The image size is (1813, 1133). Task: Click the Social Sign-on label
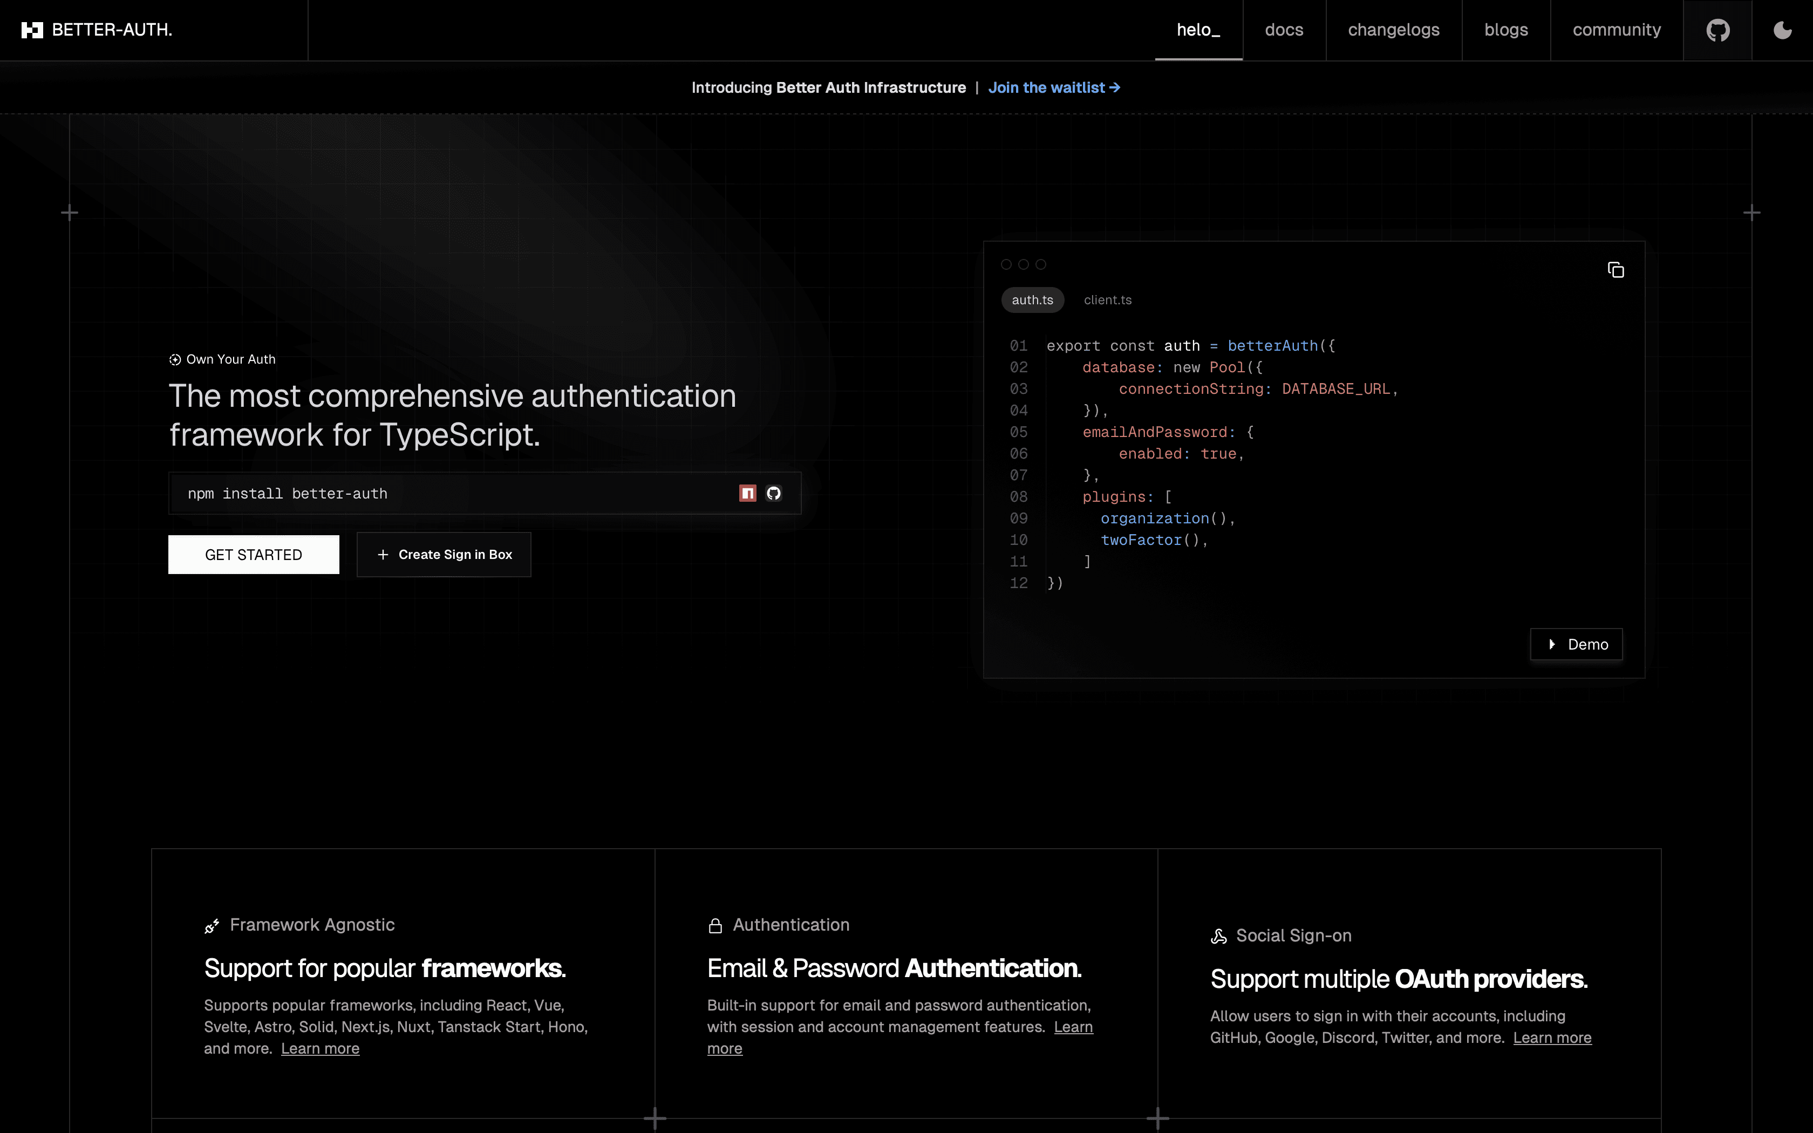(x=1294, y=936)
